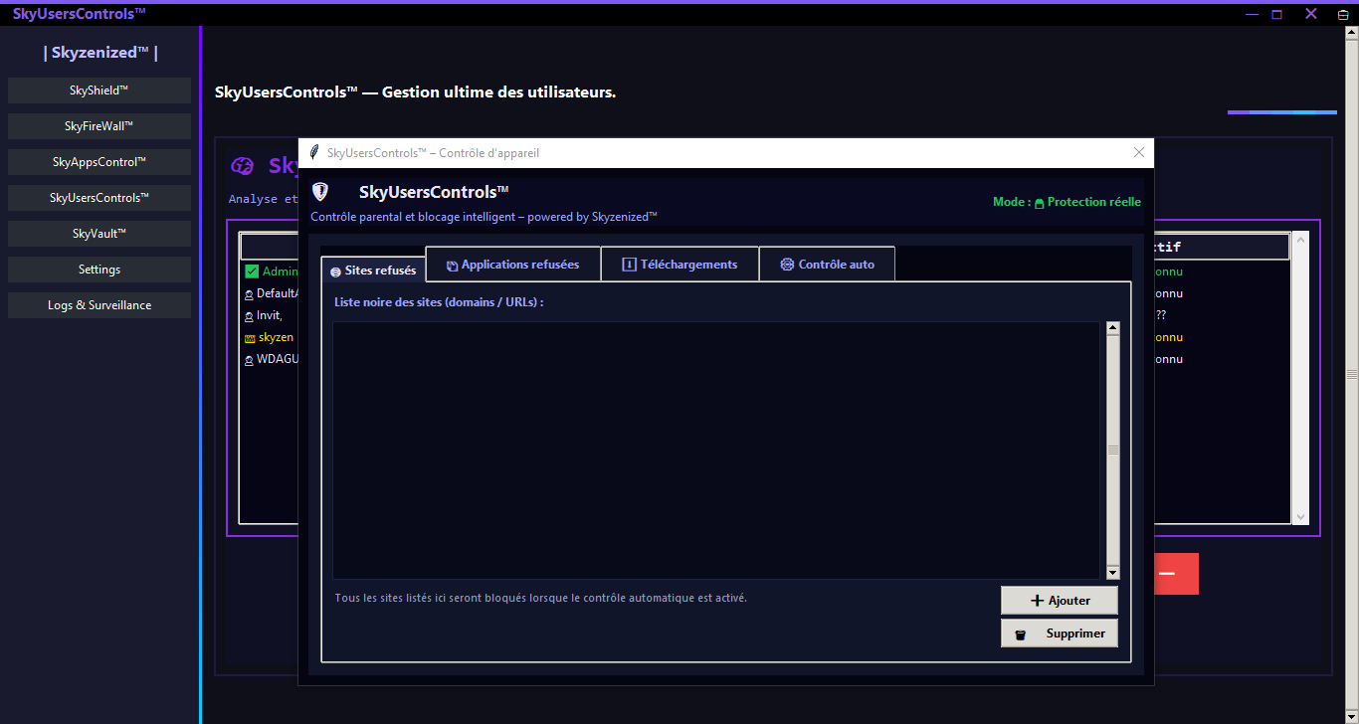This screenshot has width=1359, height=724.
Task: Click the Ajouter button
Action: (x=1060, y=601)
